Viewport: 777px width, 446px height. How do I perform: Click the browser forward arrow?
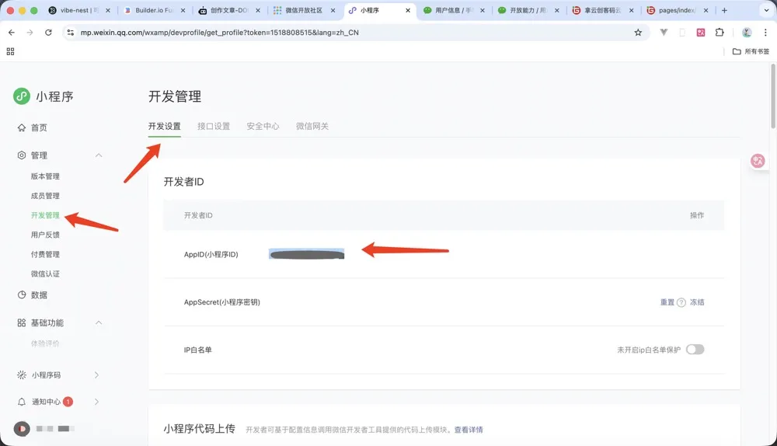coord(30,32)
